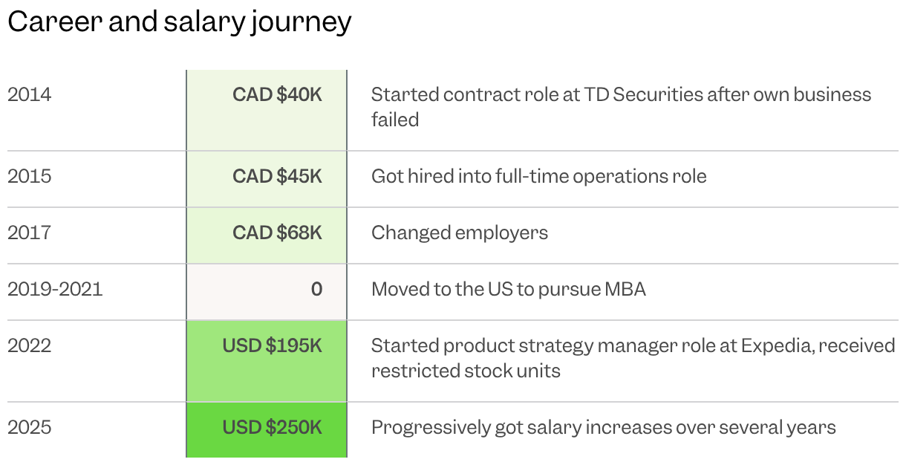Click the CAD $40K salary cell

pyautogui.click(x=267, y=110)
